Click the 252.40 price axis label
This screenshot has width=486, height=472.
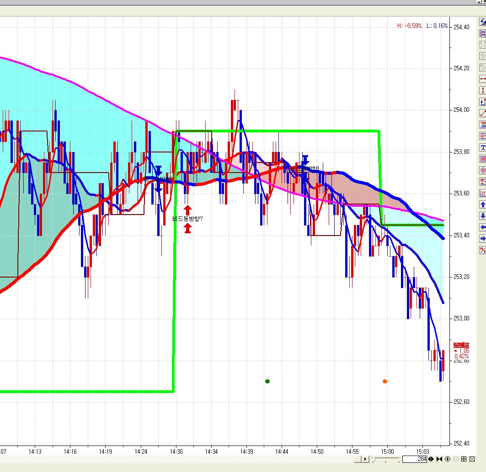point(461,444)
